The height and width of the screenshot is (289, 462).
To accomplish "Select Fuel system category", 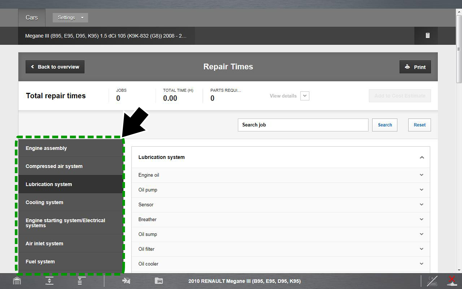I will [x=71, y=262].
